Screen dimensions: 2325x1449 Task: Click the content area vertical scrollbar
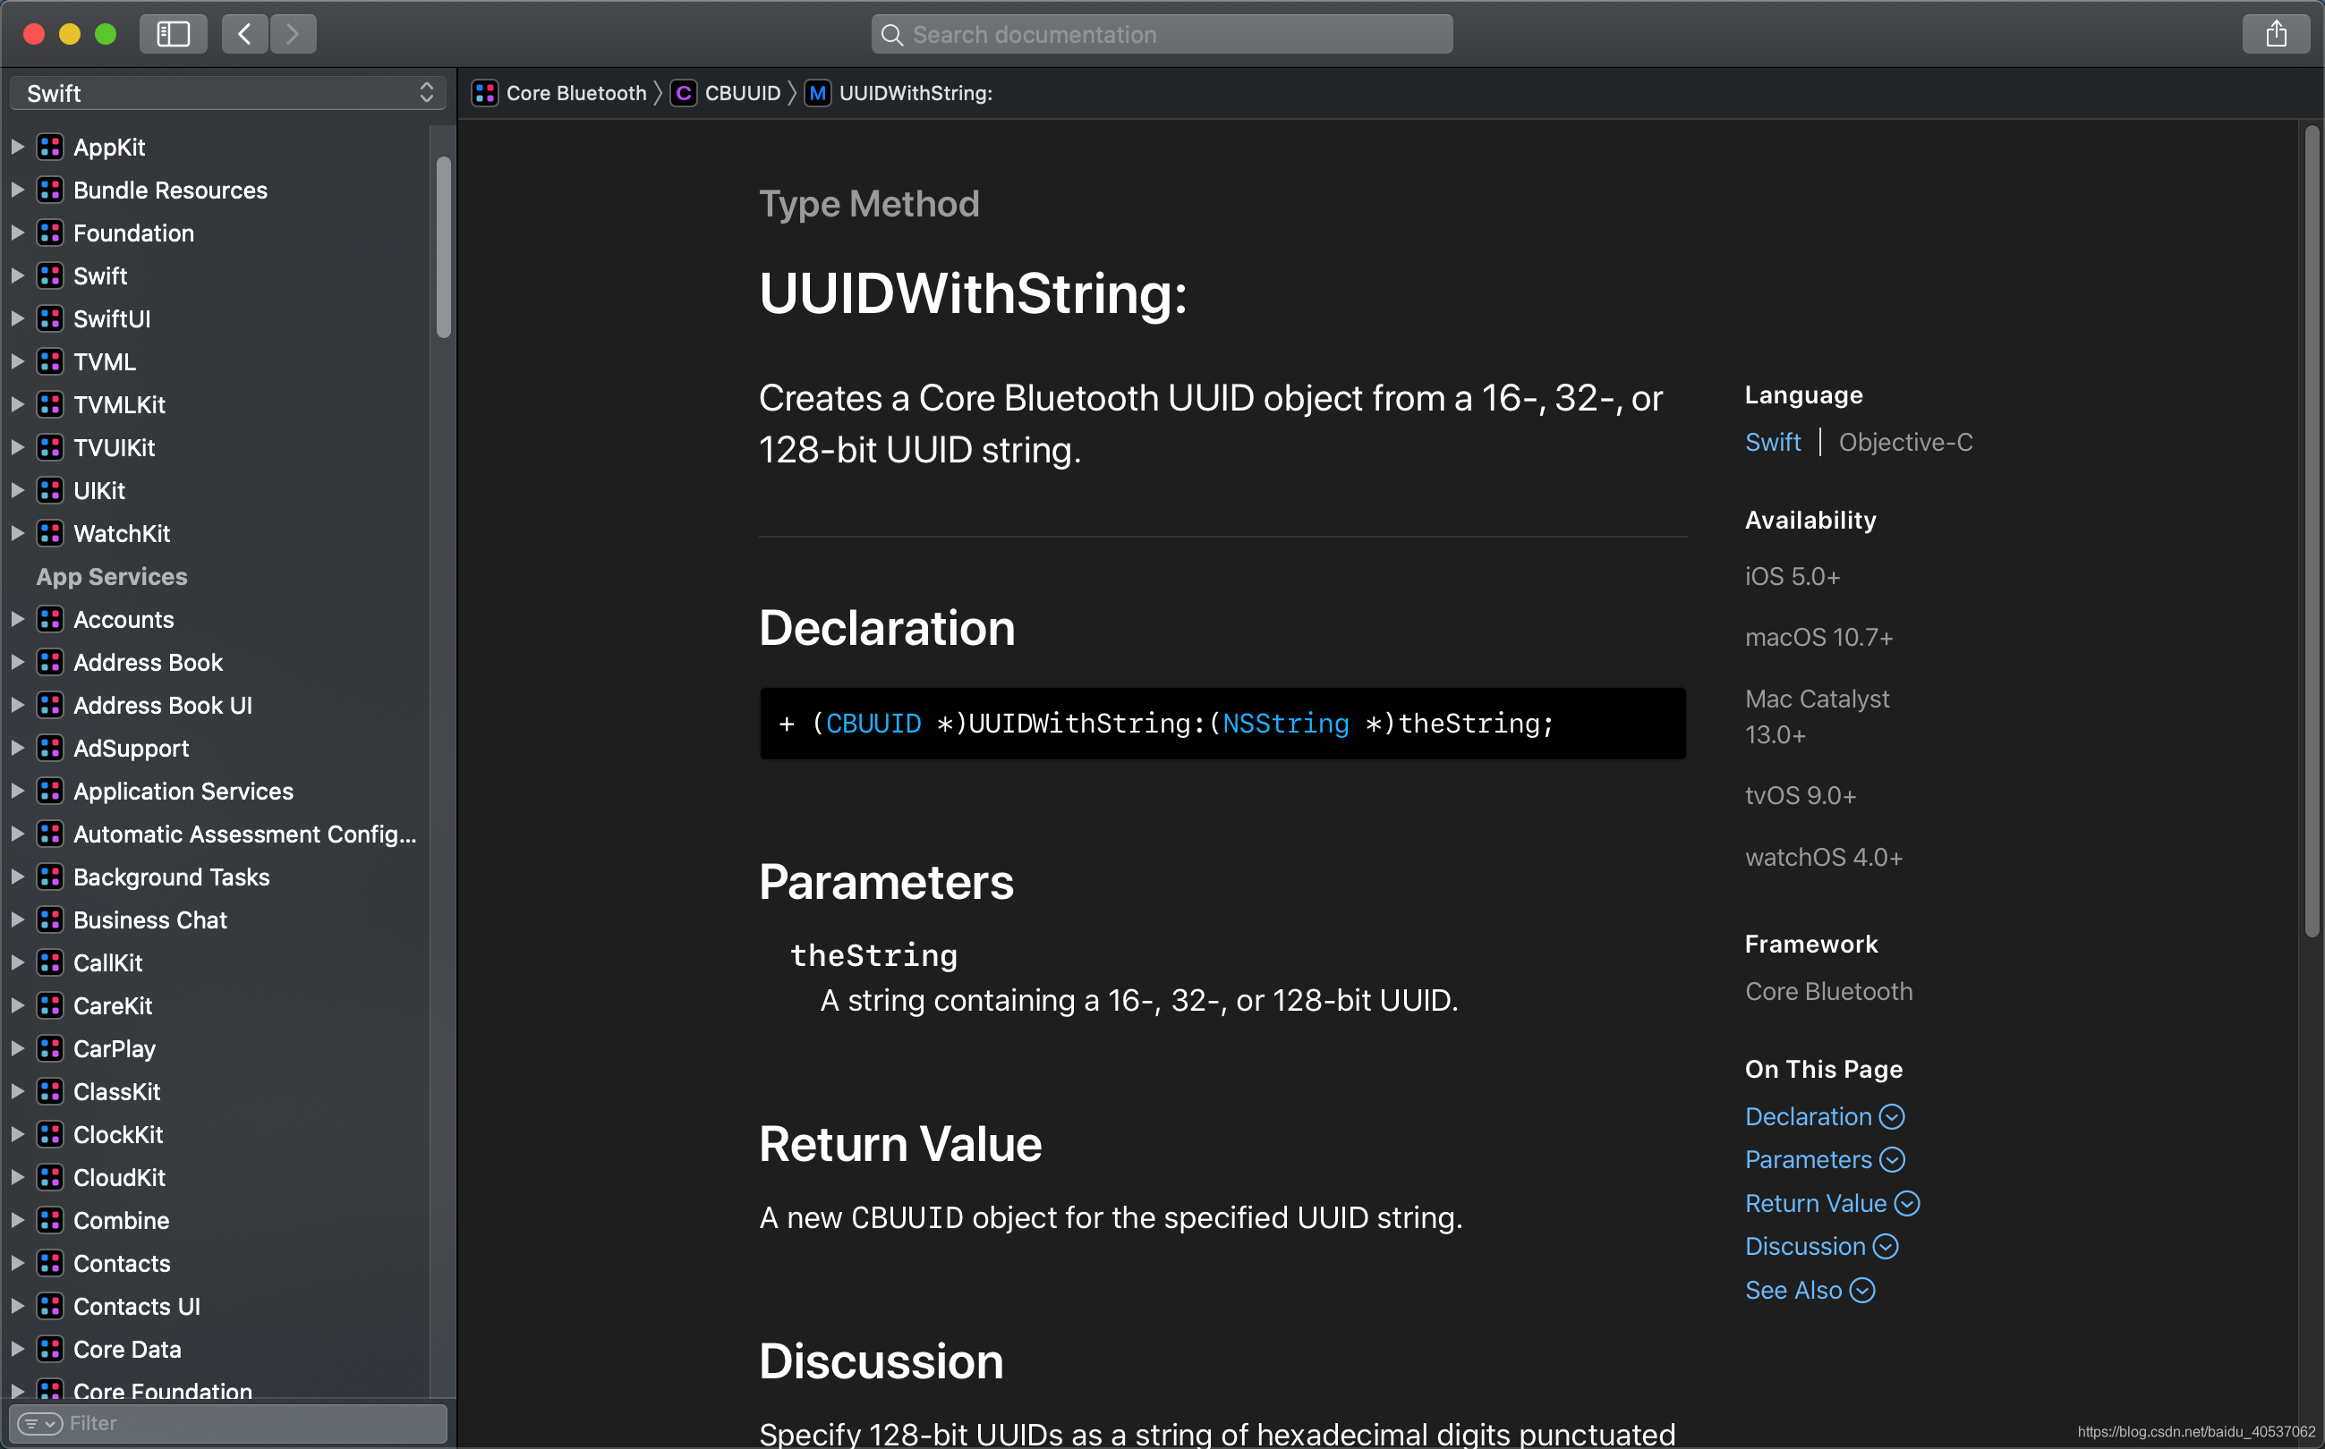2312,532
